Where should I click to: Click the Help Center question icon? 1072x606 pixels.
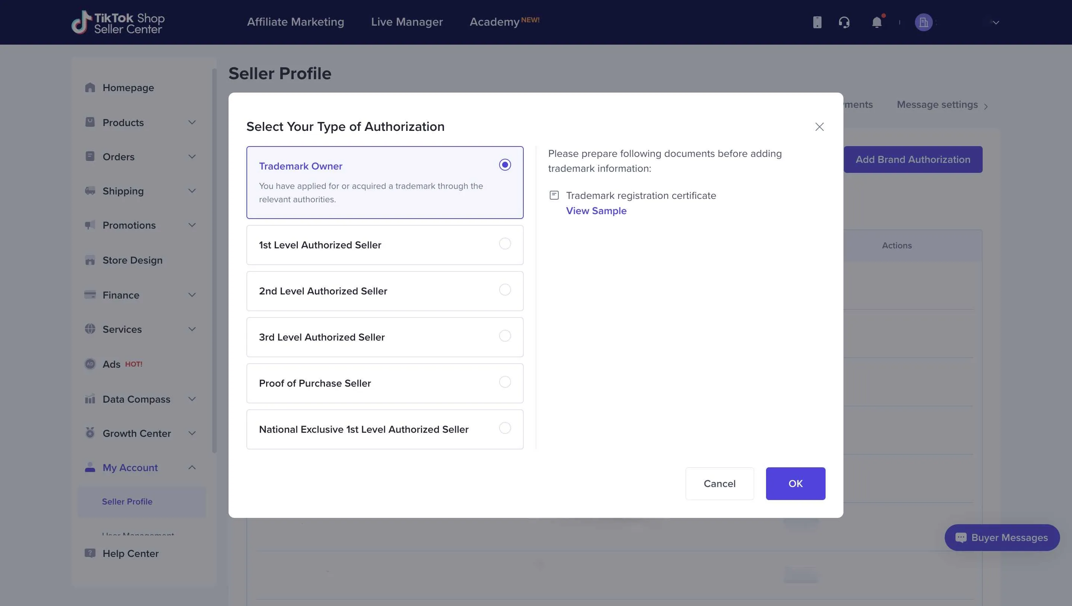(90, 553)
